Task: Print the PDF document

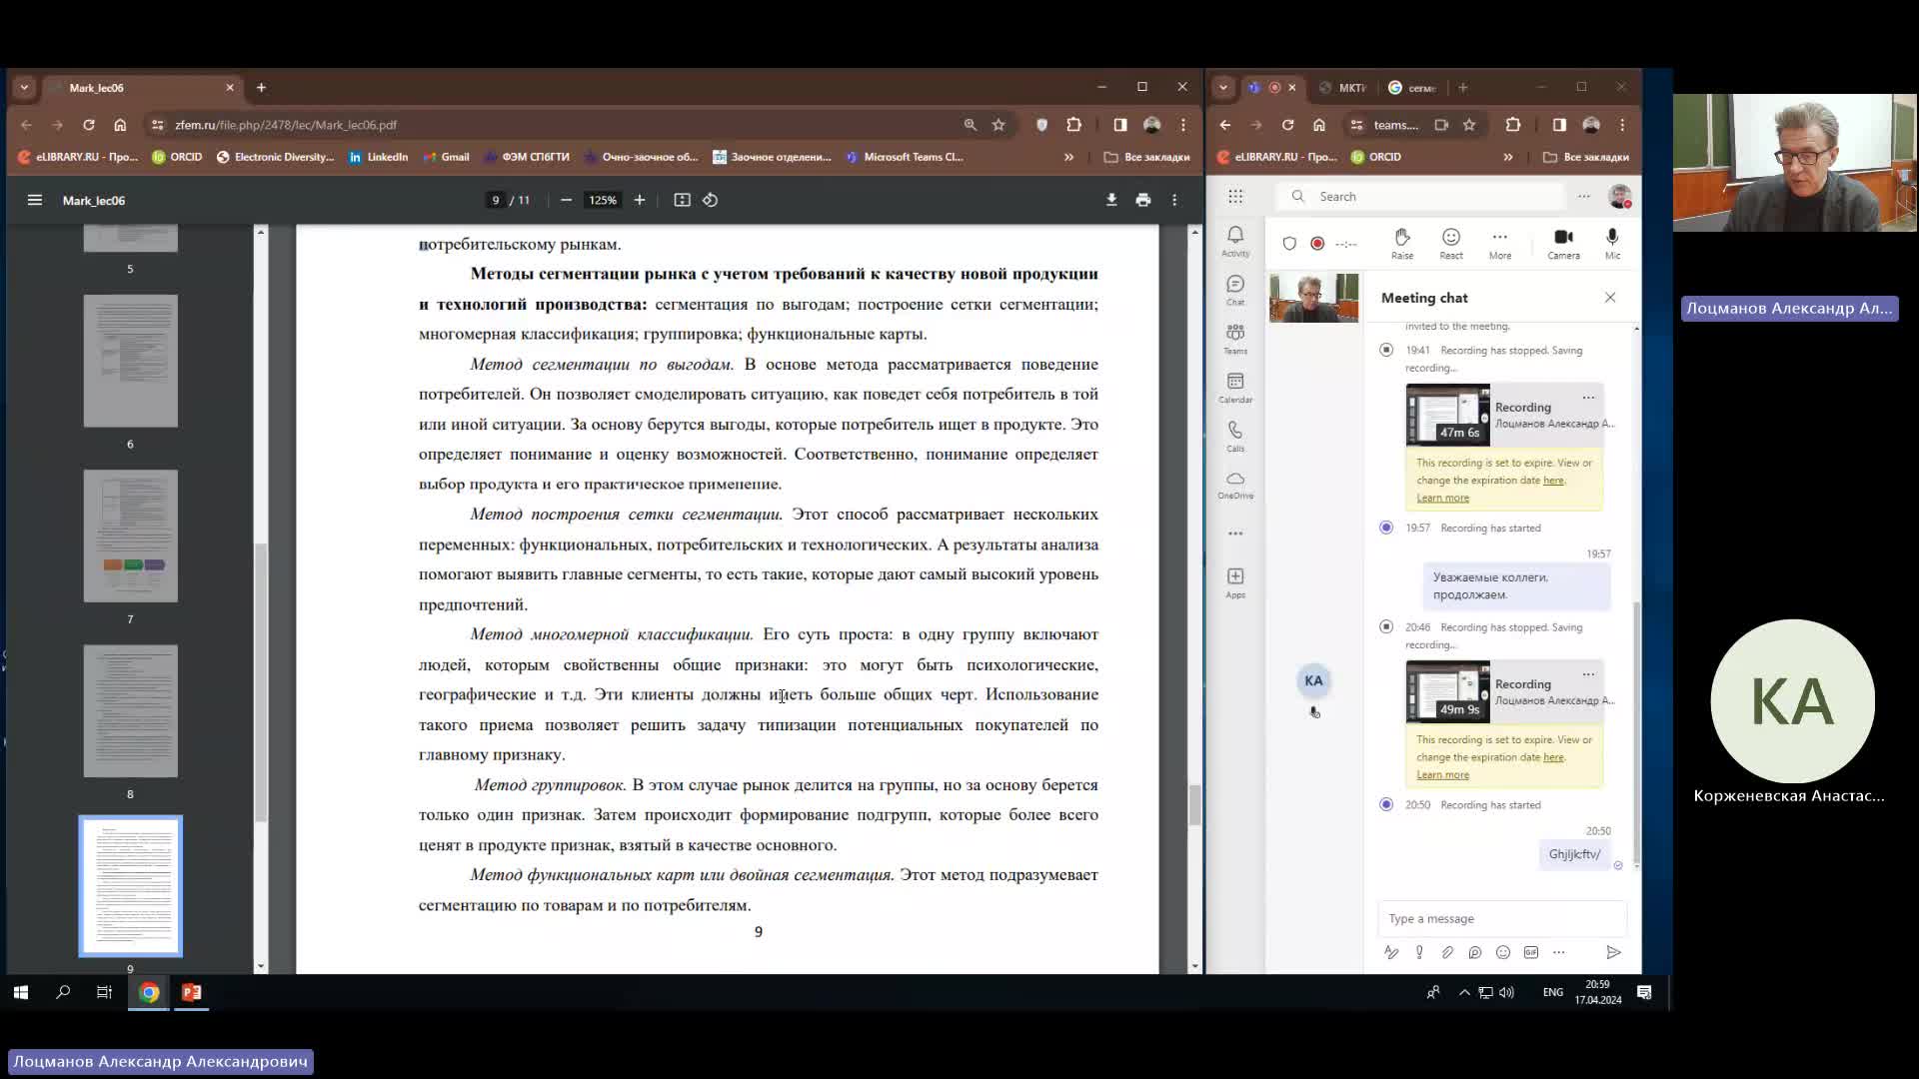Action: tap(1143, 200)
